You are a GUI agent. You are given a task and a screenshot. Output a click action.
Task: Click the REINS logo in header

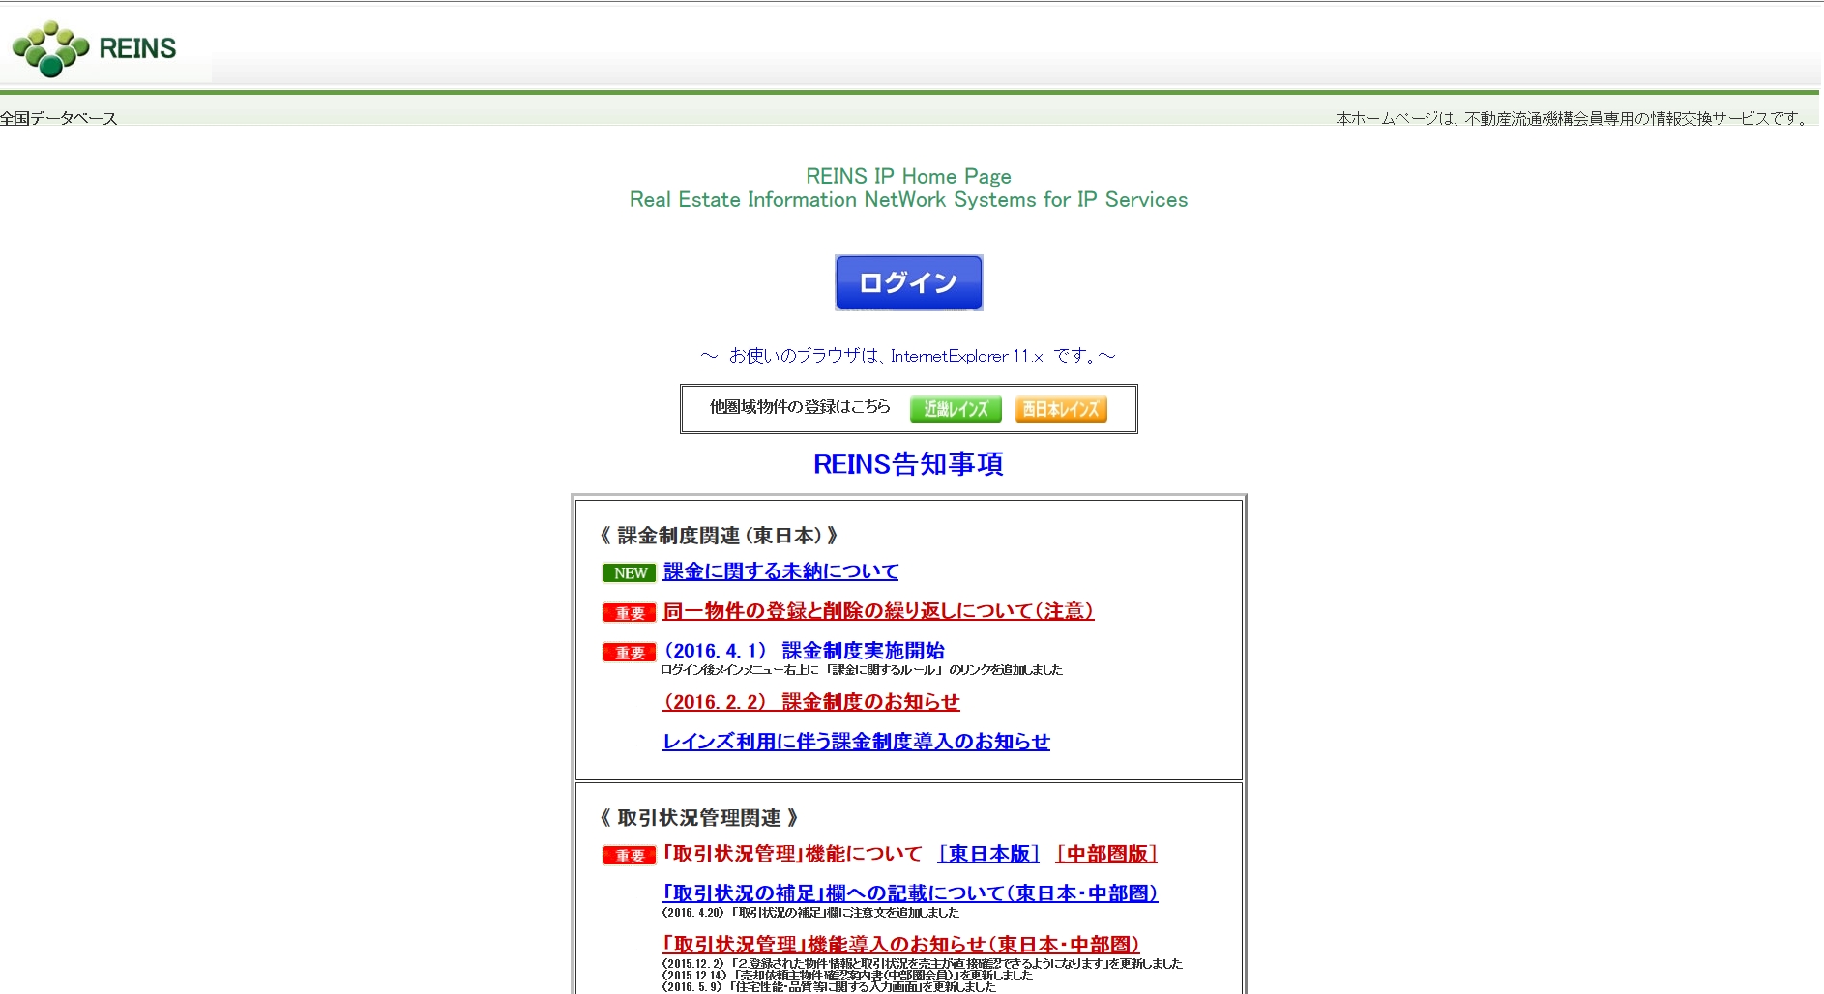[x=94, y=48]
